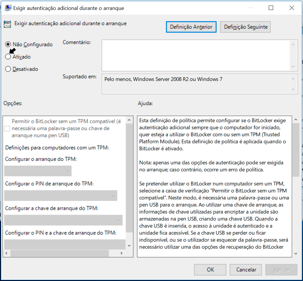Screen dimensions: 303x281
Task: Click the help paragraph starting "Se pretender utilizar"
Action: point(214,215)
